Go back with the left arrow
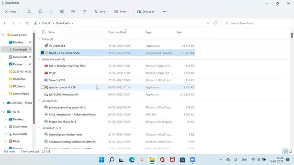This screenshot has width=294, height=165. point(5,23)
